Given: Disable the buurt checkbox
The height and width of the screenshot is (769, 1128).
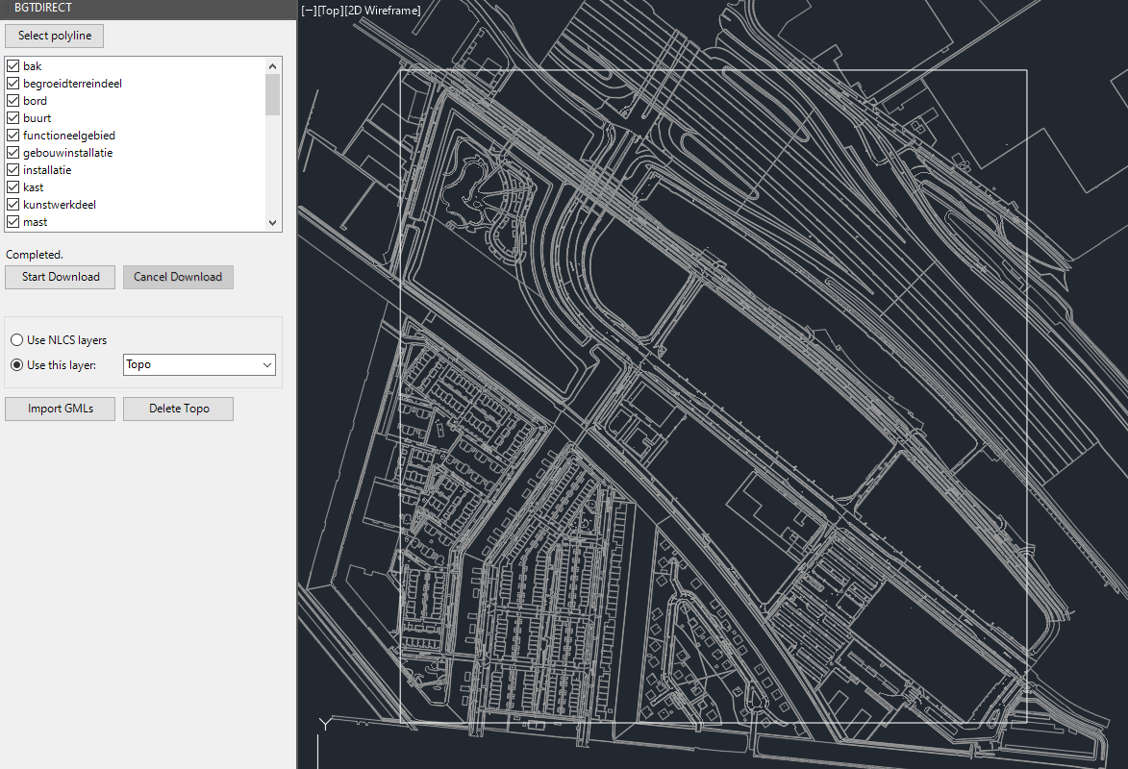Looking at the screenshot, I should pyautogui.click(x=13, y=118).
